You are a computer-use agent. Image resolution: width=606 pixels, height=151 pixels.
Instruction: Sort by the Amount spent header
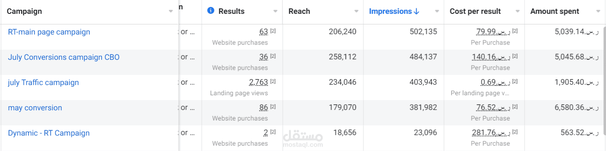[x=554, y=11]
